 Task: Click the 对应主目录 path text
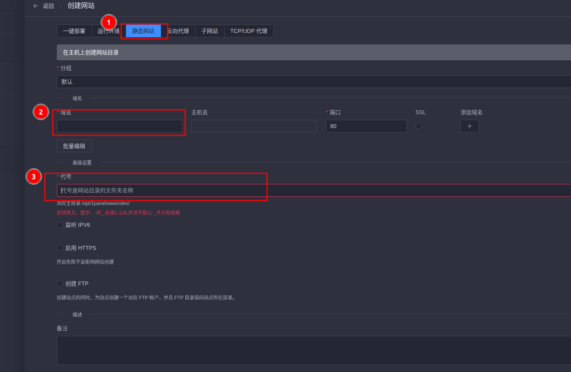pyautogui.click(x=93, y=203)
